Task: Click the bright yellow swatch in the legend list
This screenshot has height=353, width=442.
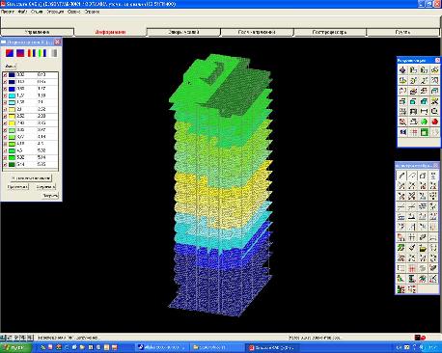Action: click(12, 123)
